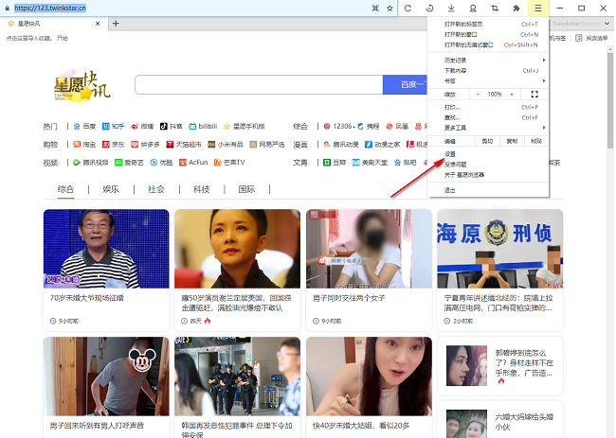
Task: Close the hamburger main menu button
Action: (538, 8)
